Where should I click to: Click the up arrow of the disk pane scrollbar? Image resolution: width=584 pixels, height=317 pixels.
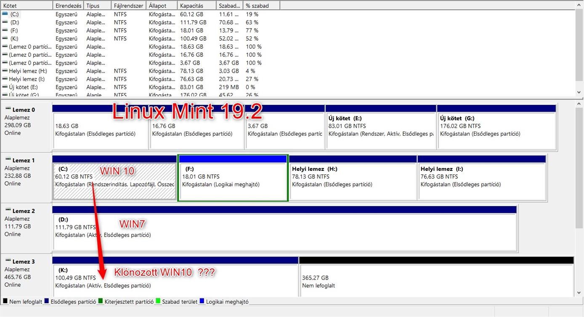tap(580, 104)
